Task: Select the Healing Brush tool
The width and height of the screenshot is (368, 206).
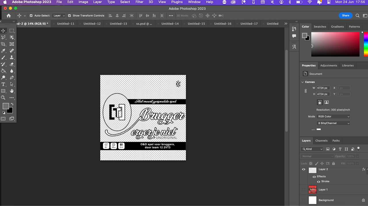Action: [x=12, y=51]
